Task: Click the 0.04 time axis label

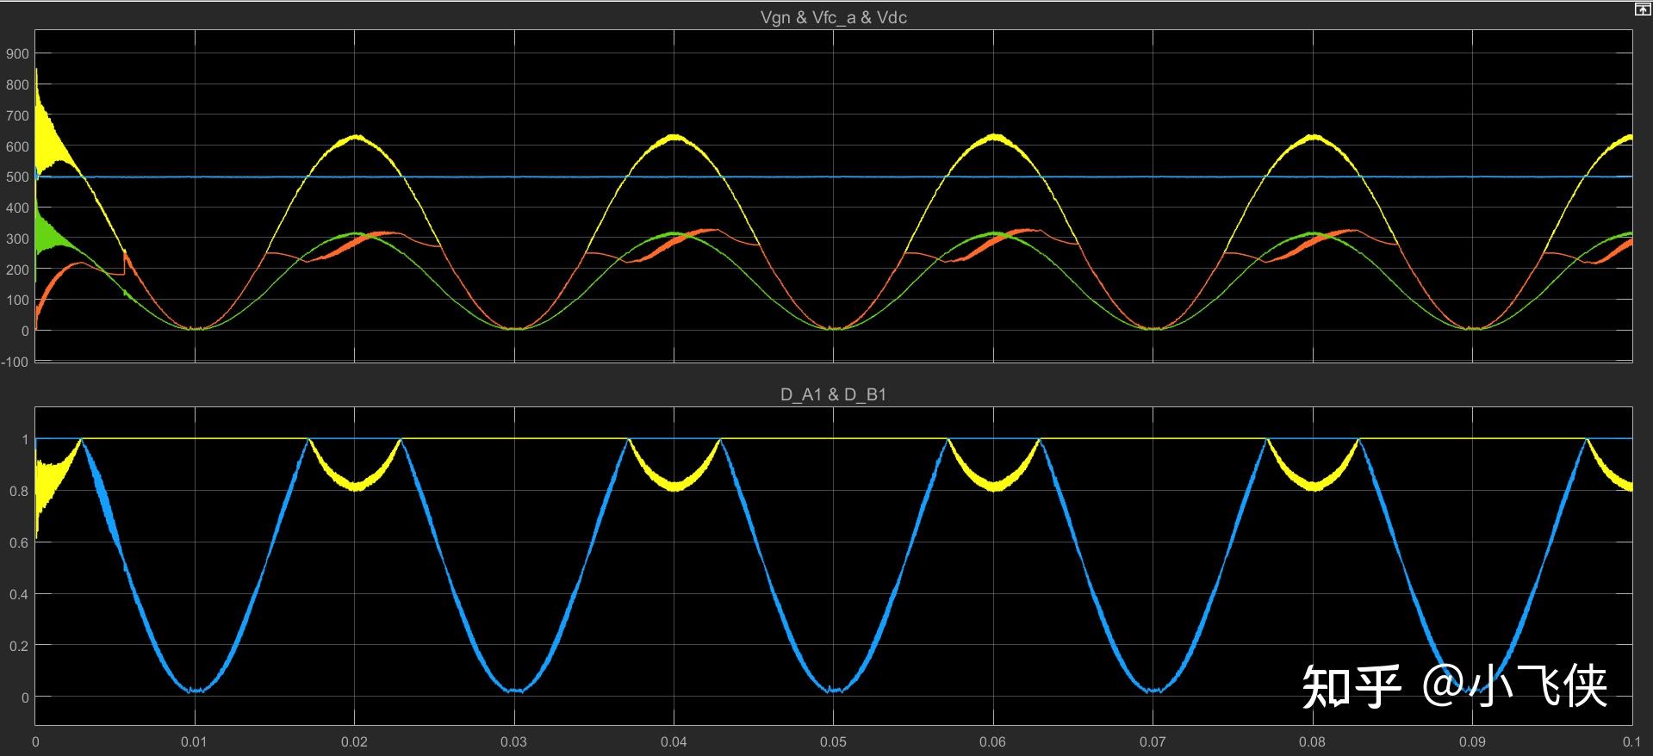Action: pyautogui.click(x=674, y=741)
